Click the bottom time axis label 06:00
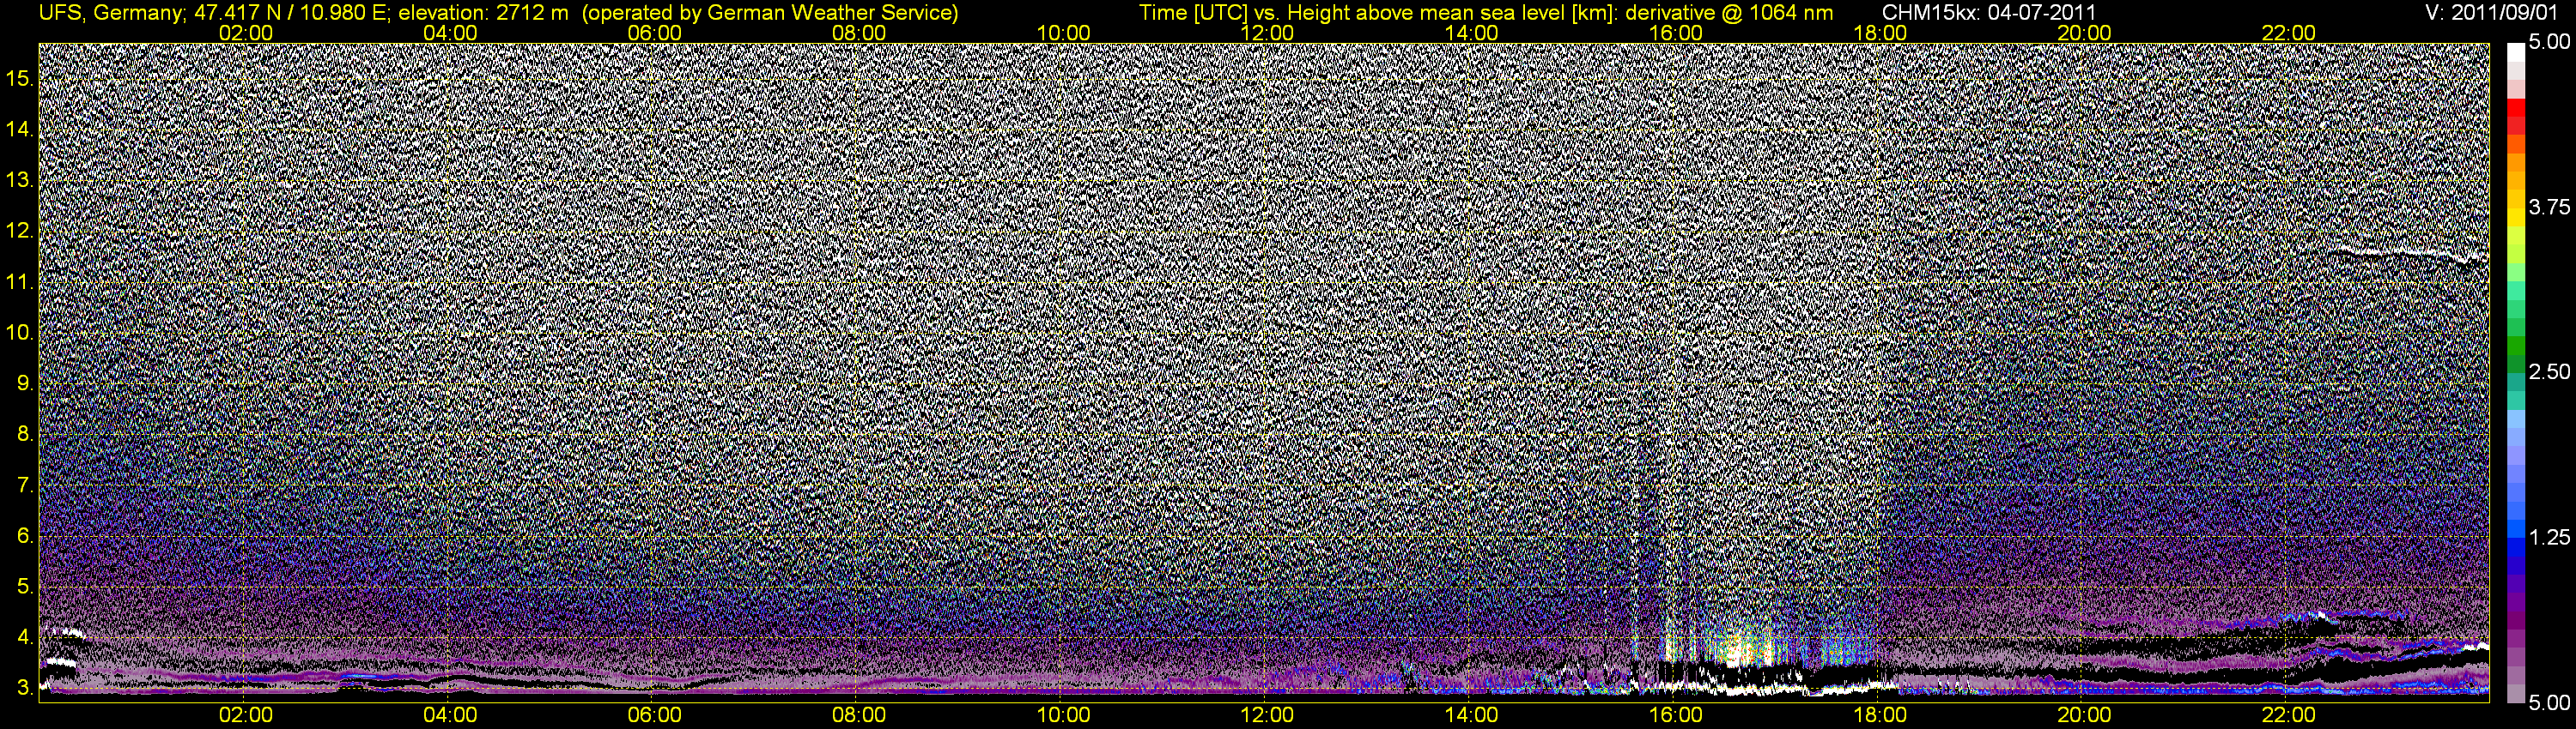Viewport: 2576px width, 729px height. coord(654,715)
